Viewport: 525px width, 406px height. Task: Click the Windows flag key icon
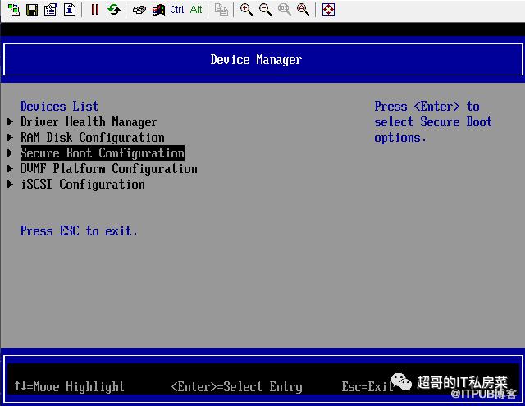pos(159,10)
